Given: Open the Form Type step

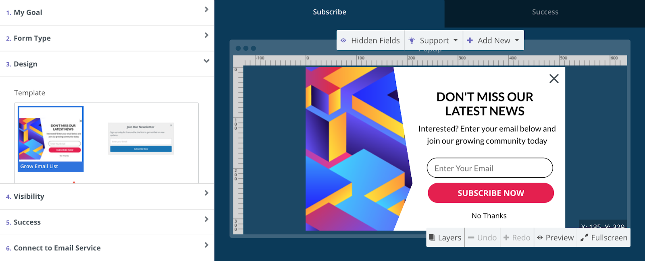Looking at the screenshot, I should click(x=107, y=38).
